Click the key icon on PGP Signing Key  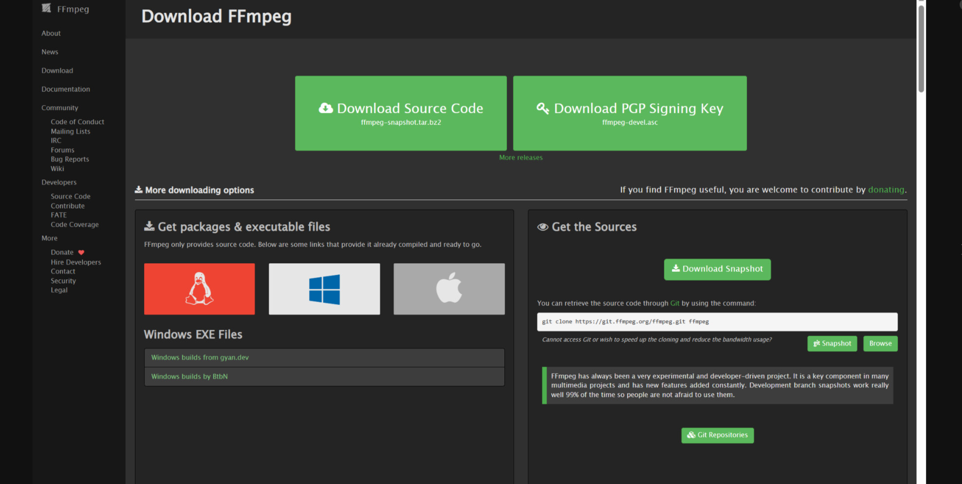click(x=542, y=108)
